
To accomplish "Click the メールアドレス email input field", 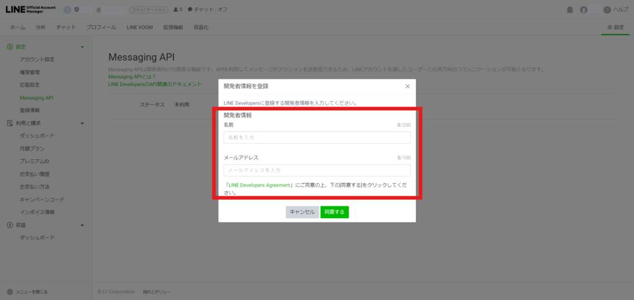I will coord(316,170).
